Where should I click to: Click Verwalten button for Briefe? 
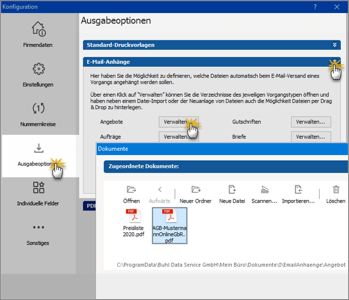point(310,137)
